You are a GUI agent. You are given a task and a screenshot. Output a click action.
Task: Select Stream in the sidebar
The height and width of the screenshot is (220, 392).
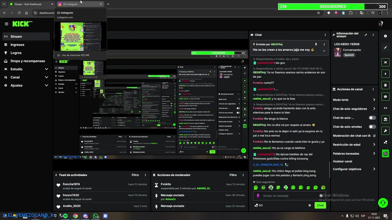pos(26,36)
